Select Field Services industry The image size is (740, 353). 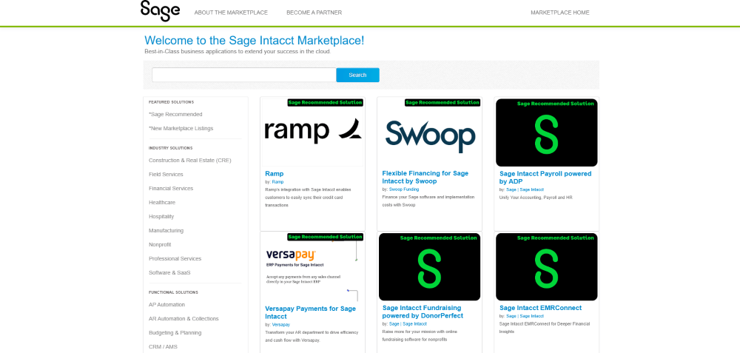(166, 175)
